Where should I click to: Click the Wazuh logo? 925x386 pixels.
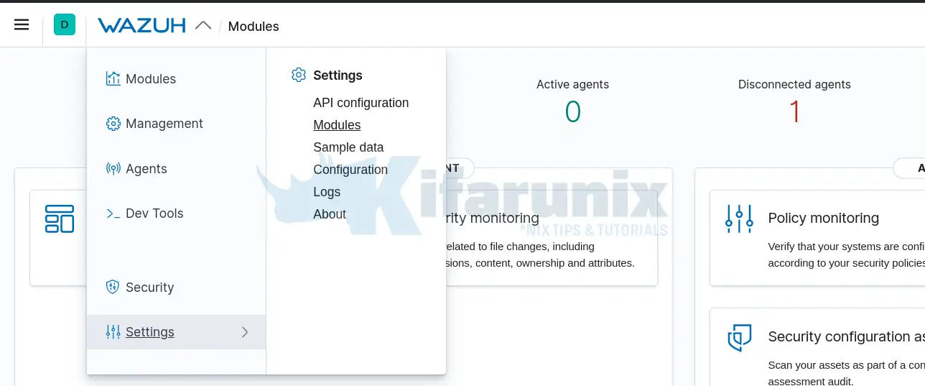(141, 26)
